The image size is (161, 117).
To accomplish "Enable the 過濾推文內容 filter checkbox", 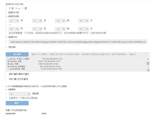I will (7, 12).
